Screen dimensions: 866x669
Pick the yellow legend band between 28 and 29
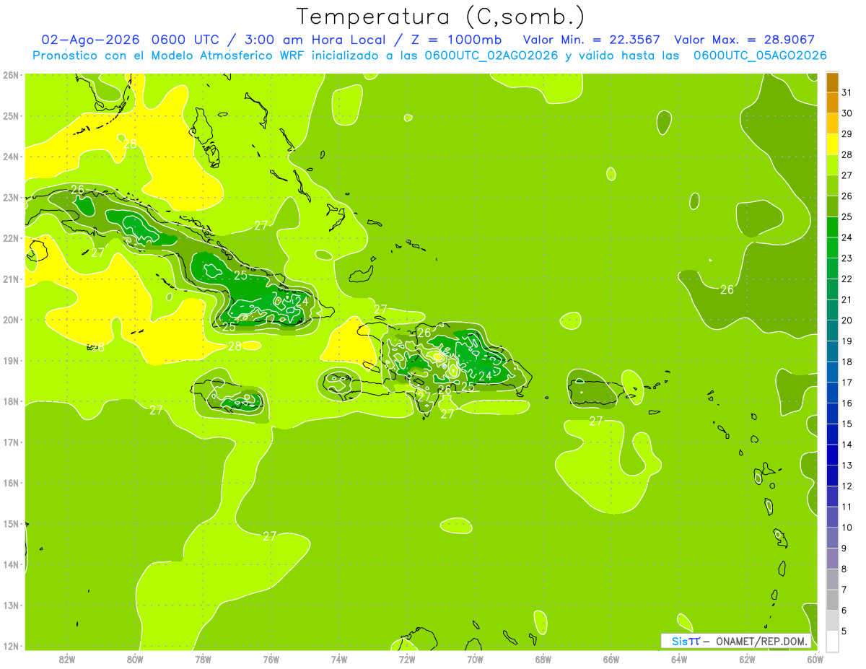coord(832,144)
